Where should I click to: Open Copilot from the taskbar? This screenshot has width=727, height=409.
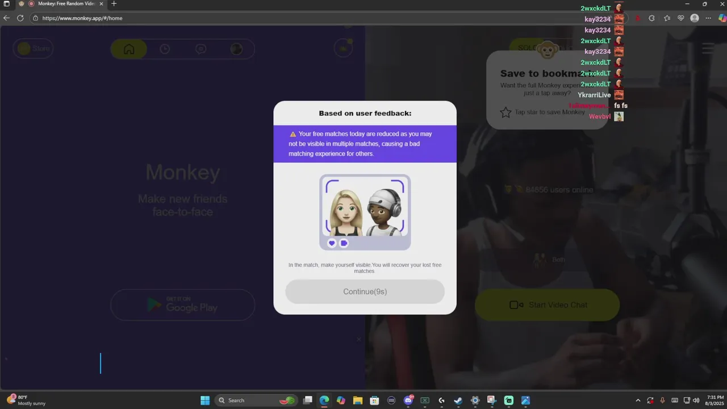point(341,400)
